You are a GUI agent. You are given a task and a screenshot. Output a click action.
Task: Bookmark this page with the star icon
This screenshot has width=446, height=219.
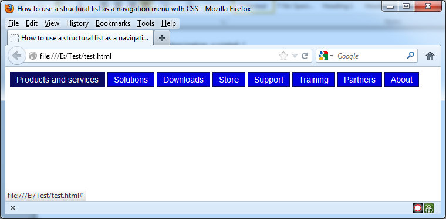click(x=283, y=56)
